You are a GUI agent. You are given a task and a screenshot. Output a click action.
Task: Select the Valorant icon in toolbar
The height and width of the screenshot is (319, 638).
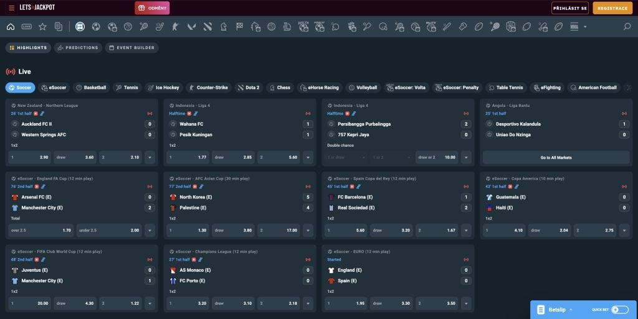[x=191, y=27]
